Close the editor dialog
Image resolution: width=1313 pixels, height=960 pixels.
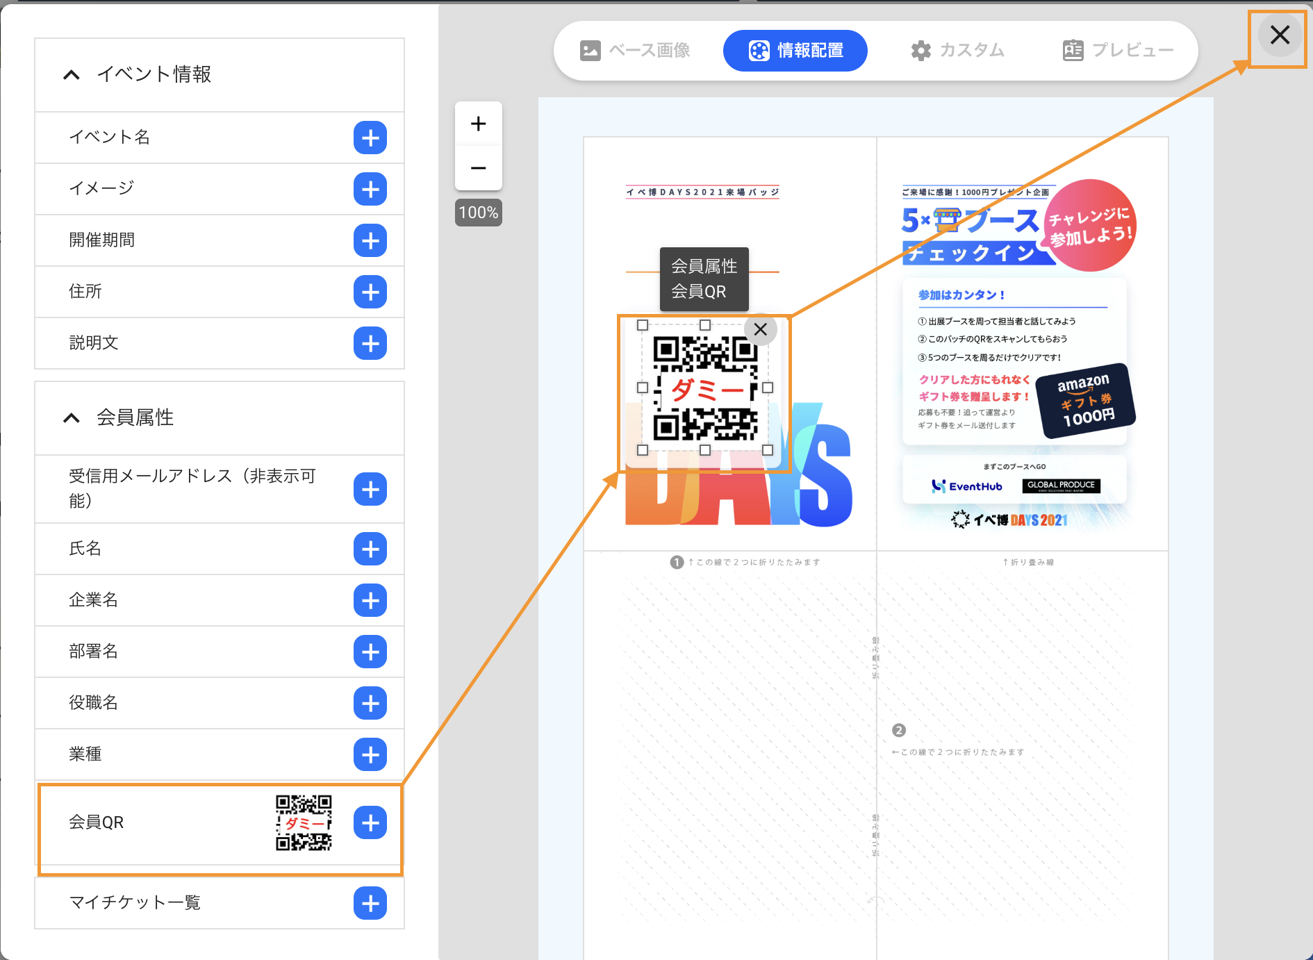1280,35
